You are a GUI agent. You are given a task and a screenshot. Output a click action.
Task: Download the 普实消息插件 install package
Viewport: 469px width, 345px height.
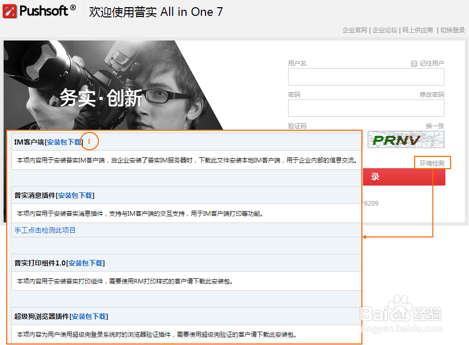[x=75, y=195]
